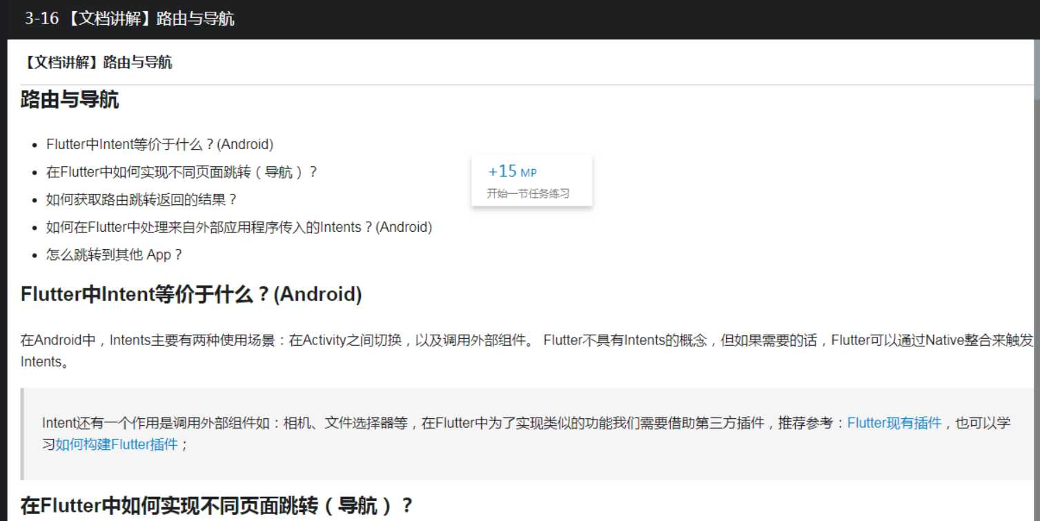
Task: Select list item about 外部应用程序传入的Intents
Action: tap(239, 227)
